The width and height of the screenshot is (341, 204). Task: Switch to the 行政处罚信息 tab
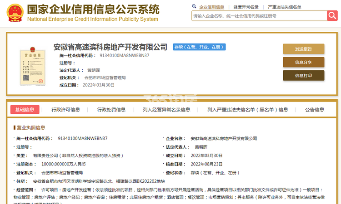(x=111, y=110)
